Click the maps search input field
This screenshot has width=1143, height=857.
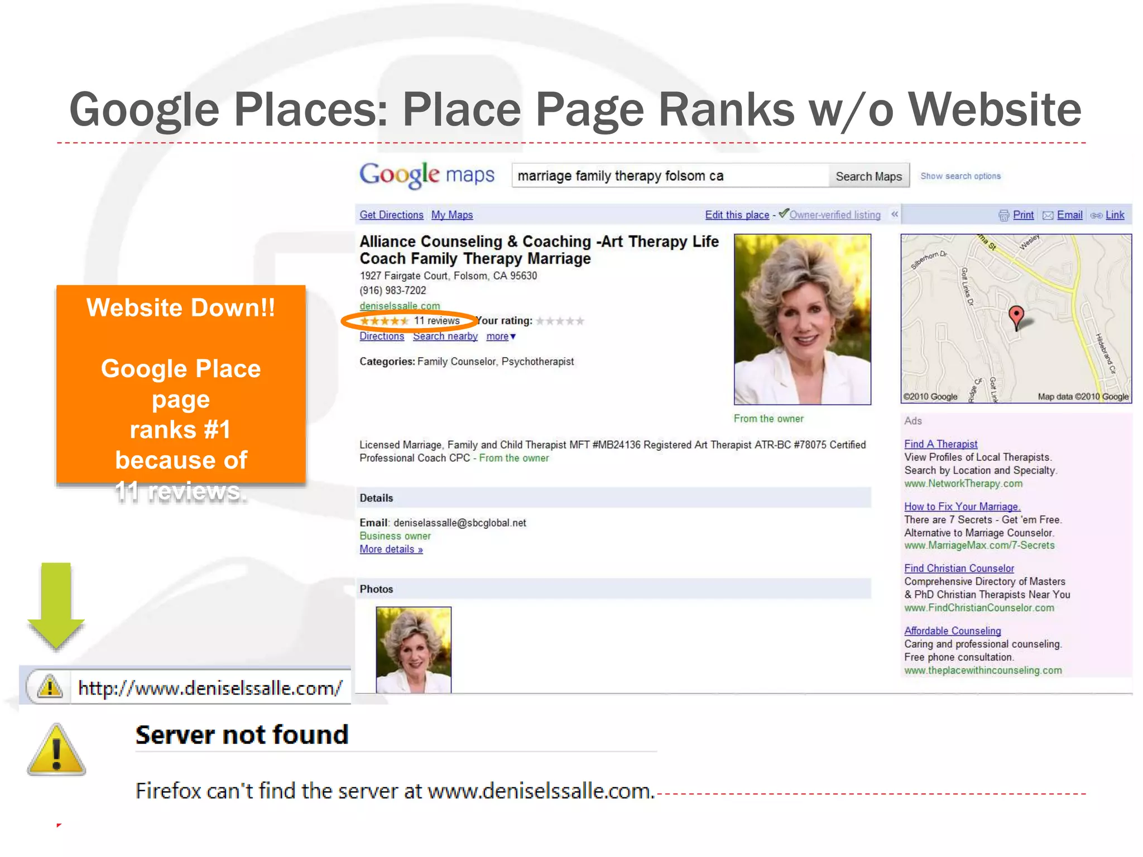670,176
